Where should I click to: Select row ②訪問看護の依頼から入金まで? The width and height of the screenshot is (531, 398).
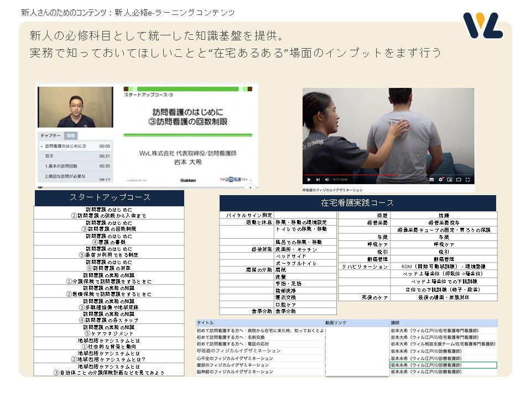[x=109, y=213]
